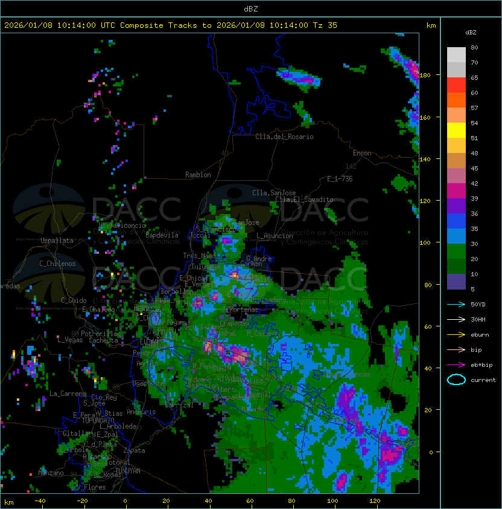Pick the red 65 dBZ legend swatch
The width and height of the screenshot is (502, 509).
click(x=456, y=85)
